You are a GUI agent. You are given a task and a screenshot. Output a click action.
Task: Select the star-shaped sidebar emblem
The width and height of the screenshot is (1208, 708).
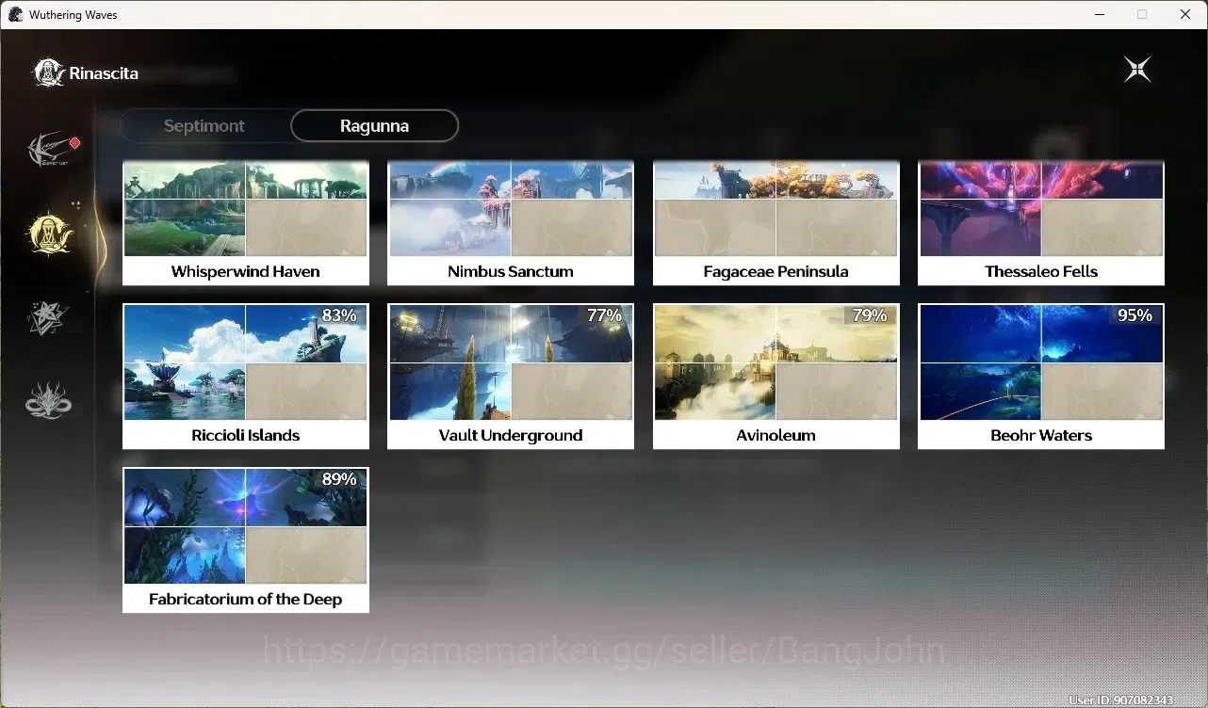point(49,318)
